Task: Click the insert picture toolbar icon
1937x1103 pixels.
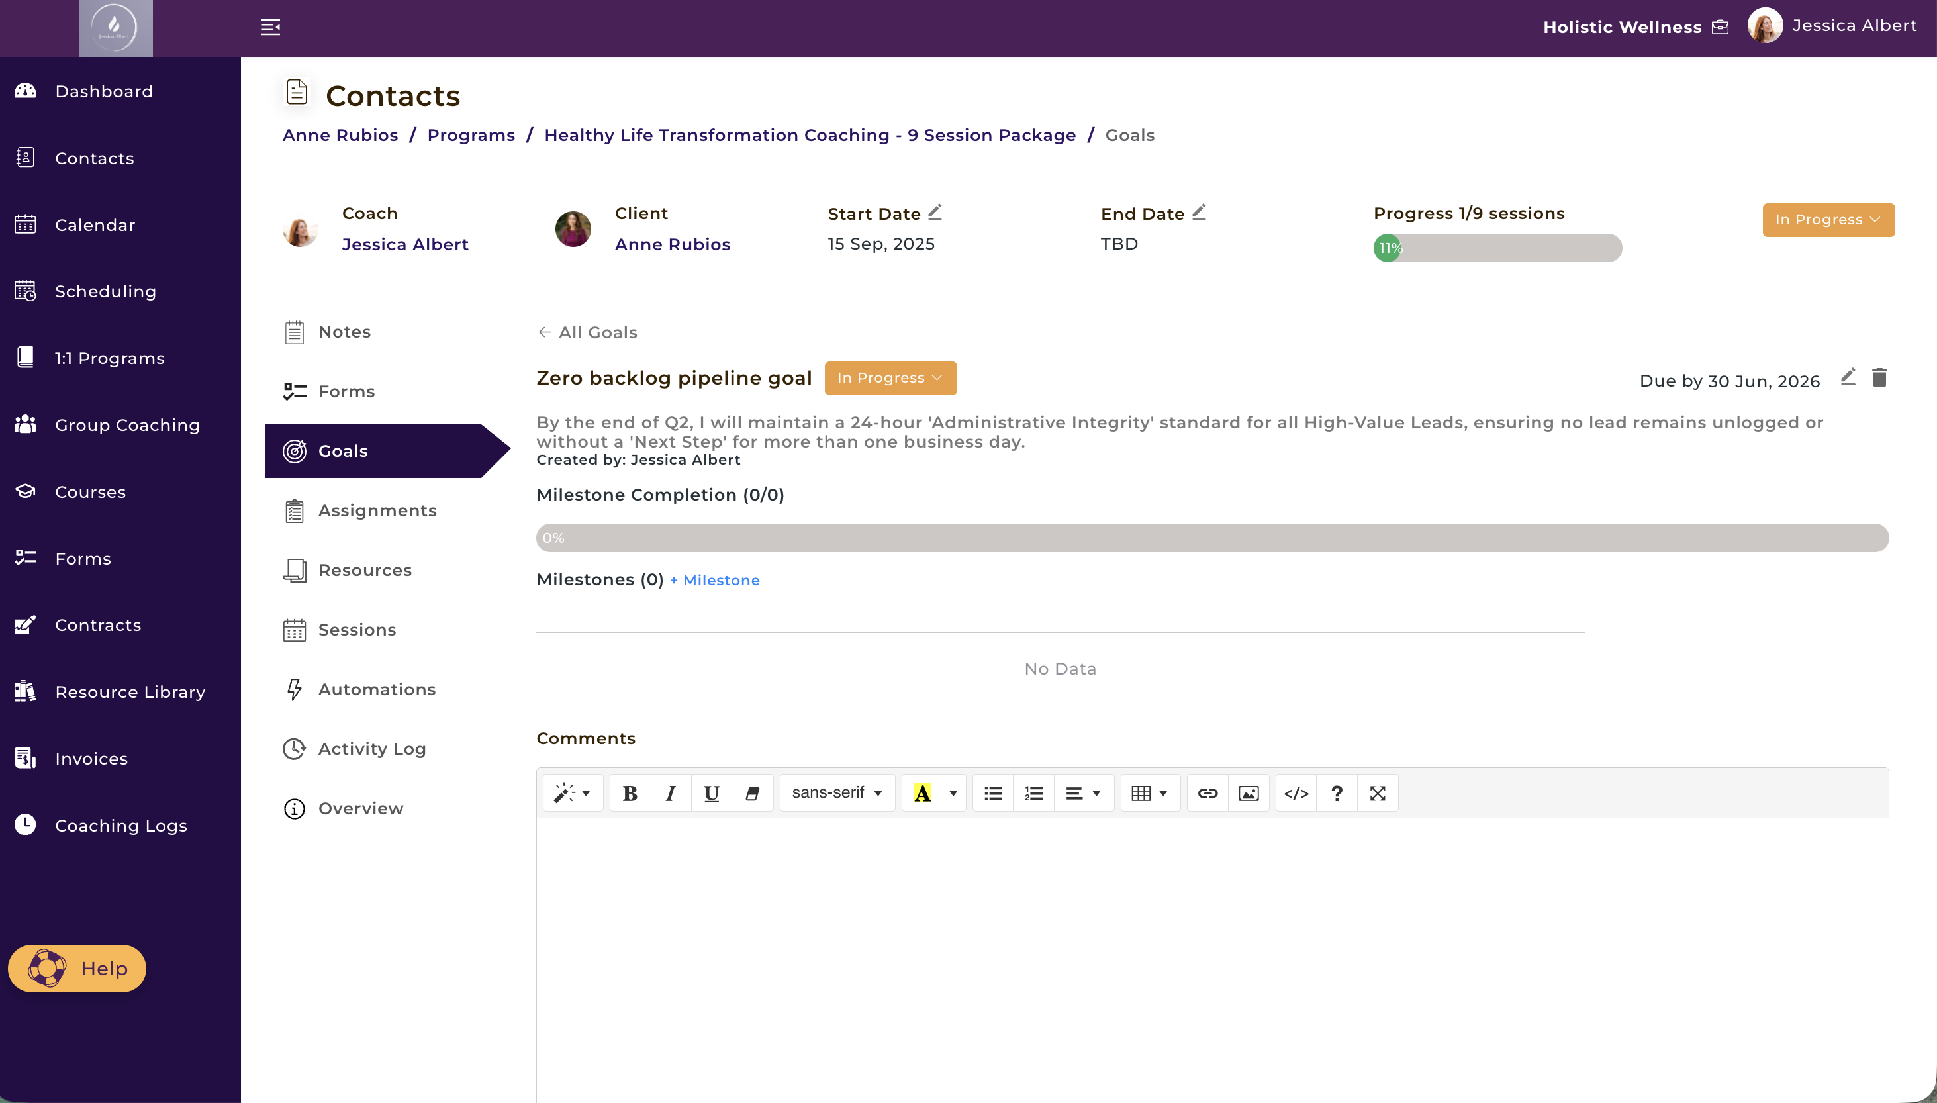Action: pyautogui.click(x=1248, y=793)
